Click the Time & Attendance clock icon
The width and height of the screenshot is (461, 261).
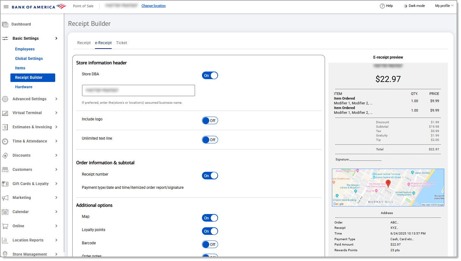pos(5,142)
